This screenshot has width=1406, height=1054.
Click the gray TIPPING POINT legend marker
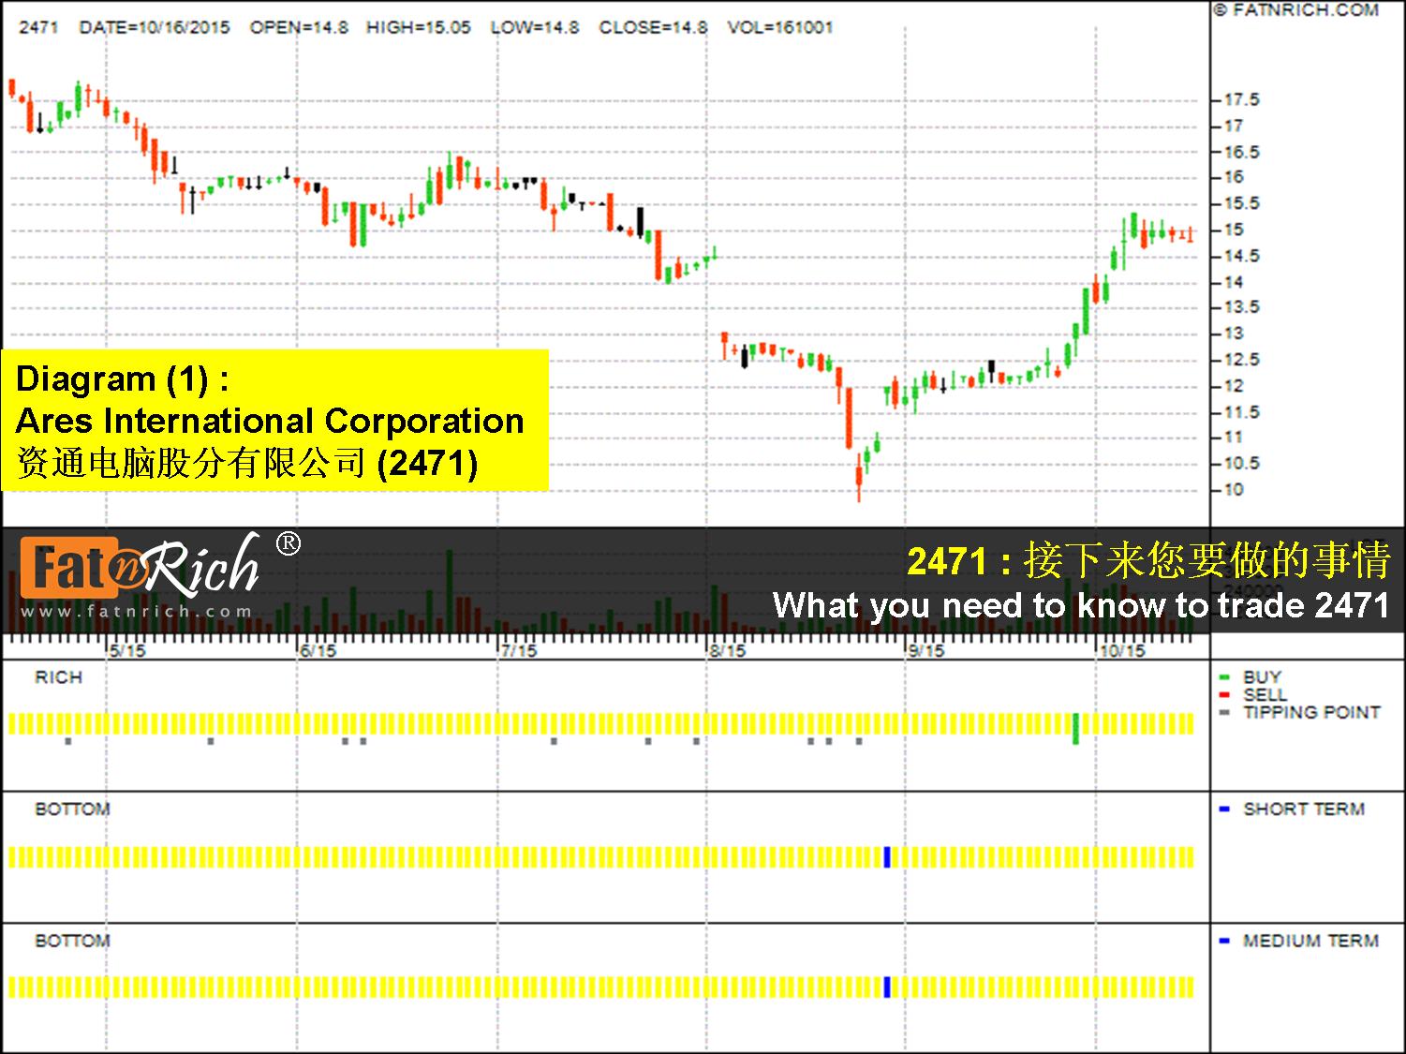tap(1223, 713)
